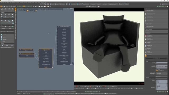
Task: Click the orange Output channel of image node
Action: pos(46,68)
